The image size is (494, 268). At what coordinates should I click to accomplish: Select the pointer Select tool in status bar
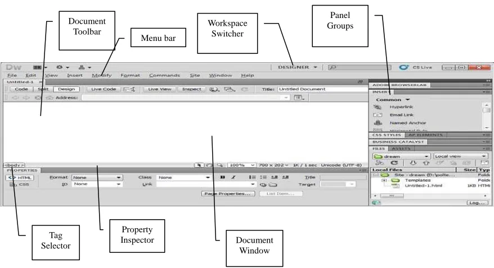[199, 165]
